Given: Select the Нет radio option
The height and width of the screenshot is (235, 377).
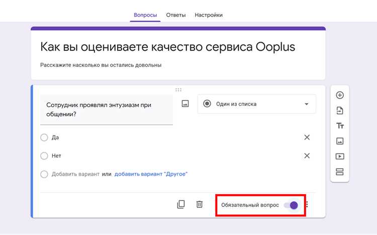Looking at the screenshot, I should pyautogui.click(x=44, y=156).
